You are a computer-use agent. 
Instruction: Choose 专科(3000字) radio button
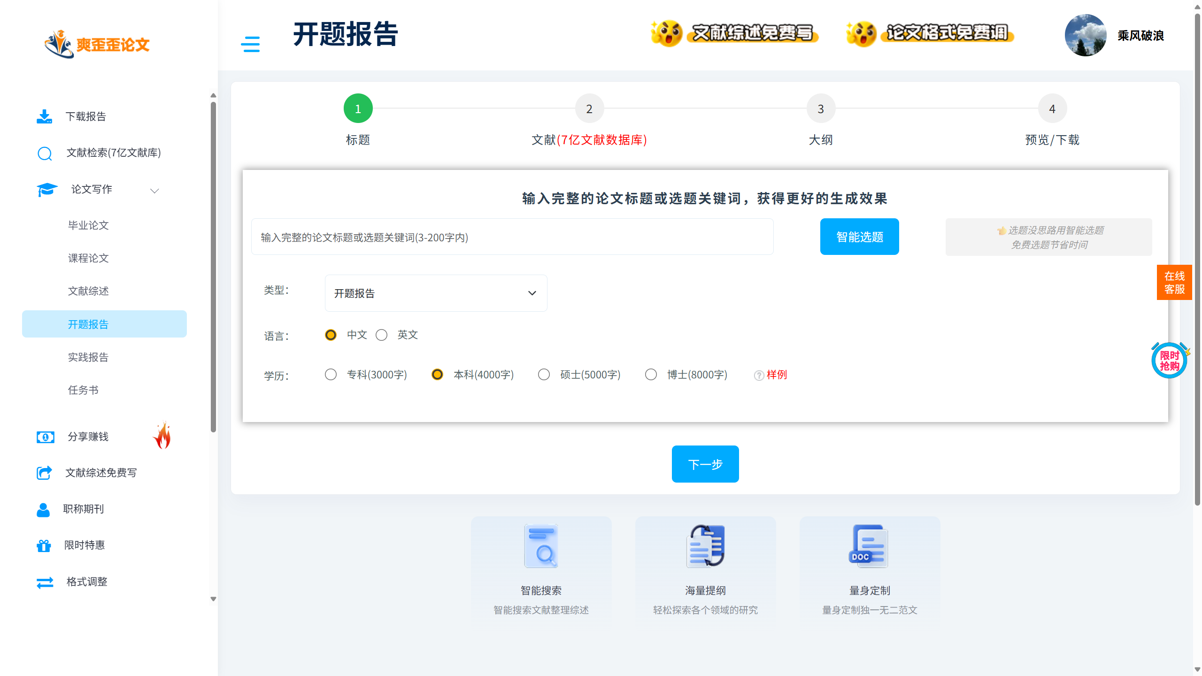(331, 375)
